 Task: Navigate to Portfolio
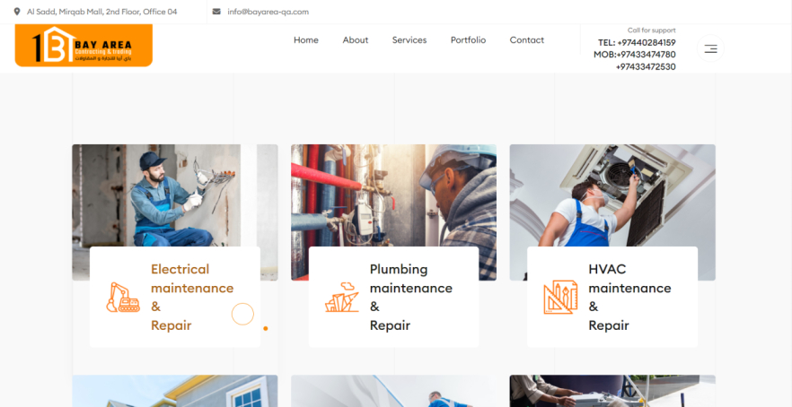click(x=468, y=40)
